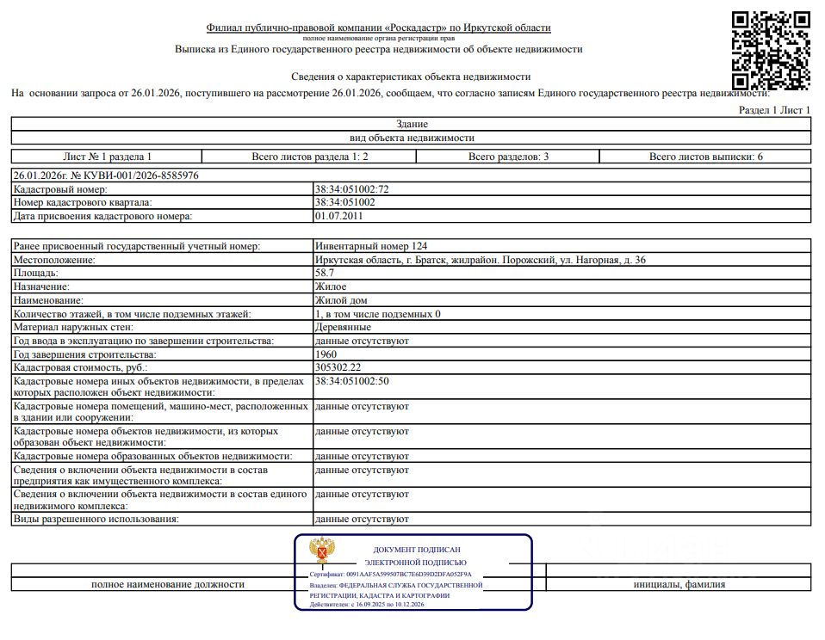Viewport: 825px width, 640px height.
Task: Click the related cadastral number 38:34:051002:50
Action: tap(351, 381)
